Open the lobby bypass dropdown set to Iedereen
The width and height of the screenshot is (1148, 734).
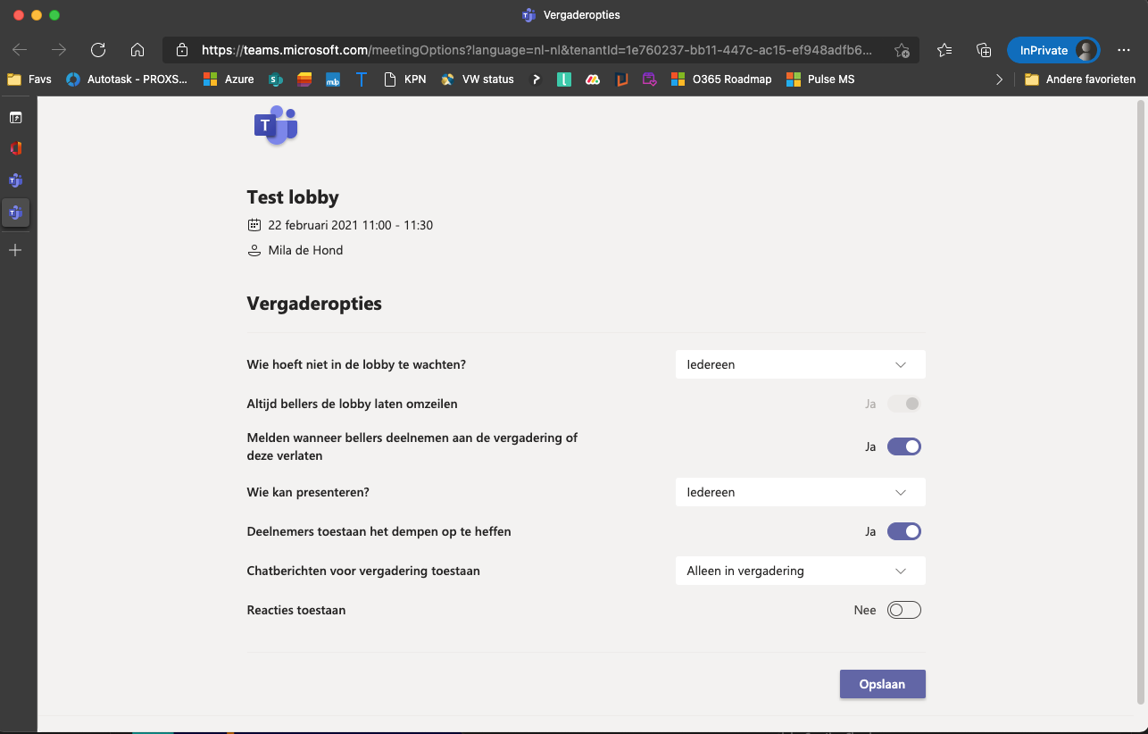pos(801,364)
